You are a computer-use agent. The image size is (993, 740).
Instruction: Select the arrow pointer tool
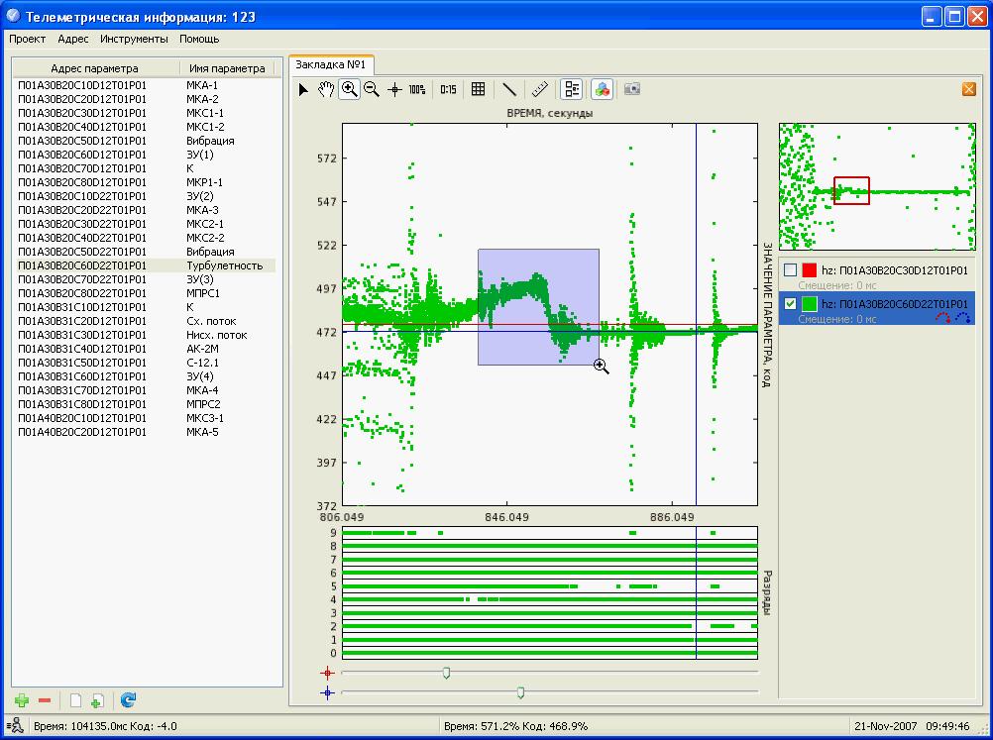(x=303, y=89)
